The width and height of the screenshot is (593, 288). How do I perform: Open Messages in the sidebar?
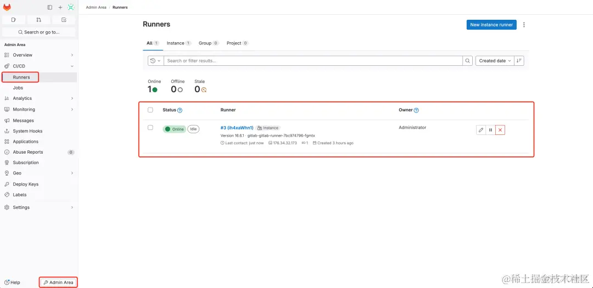(40, 121)
